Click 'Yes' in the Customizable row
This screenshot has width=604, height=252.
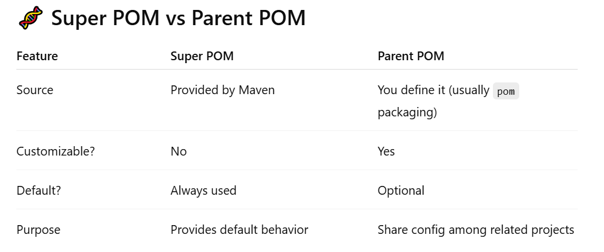tap(386, 151)
